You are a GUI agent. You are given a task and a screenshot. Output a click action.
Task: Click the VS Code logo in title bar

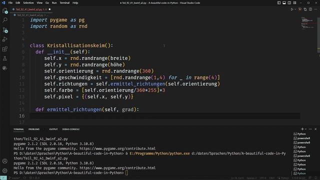[x=3, y=3]
